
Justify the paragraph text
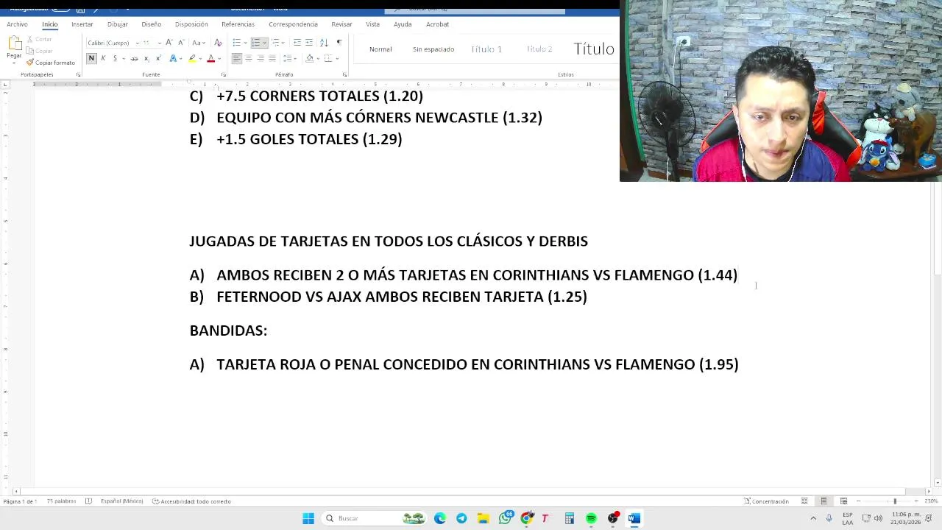coord(272,58)
